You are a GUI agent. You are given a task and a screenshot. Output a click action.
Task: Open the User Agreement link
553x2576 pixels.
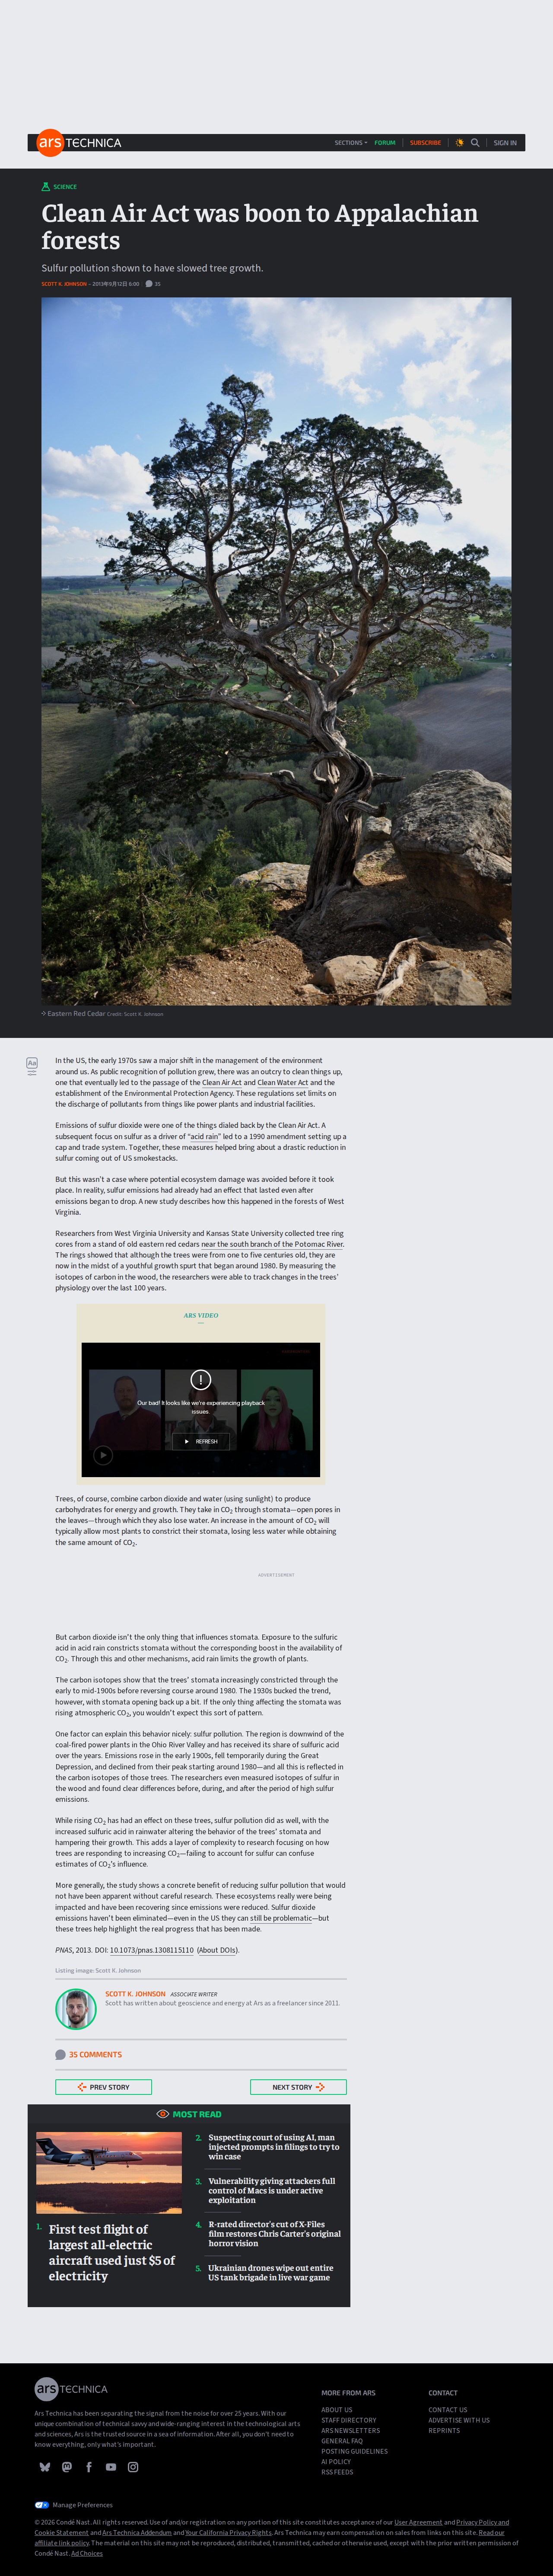[x=418, y=2523]
